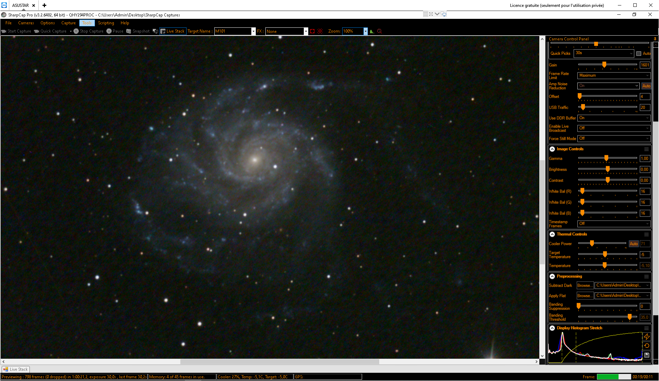Click the auto-stretch lightning bolt icon
This screenshot has width=659, height=381.
(x=647, y=336)
